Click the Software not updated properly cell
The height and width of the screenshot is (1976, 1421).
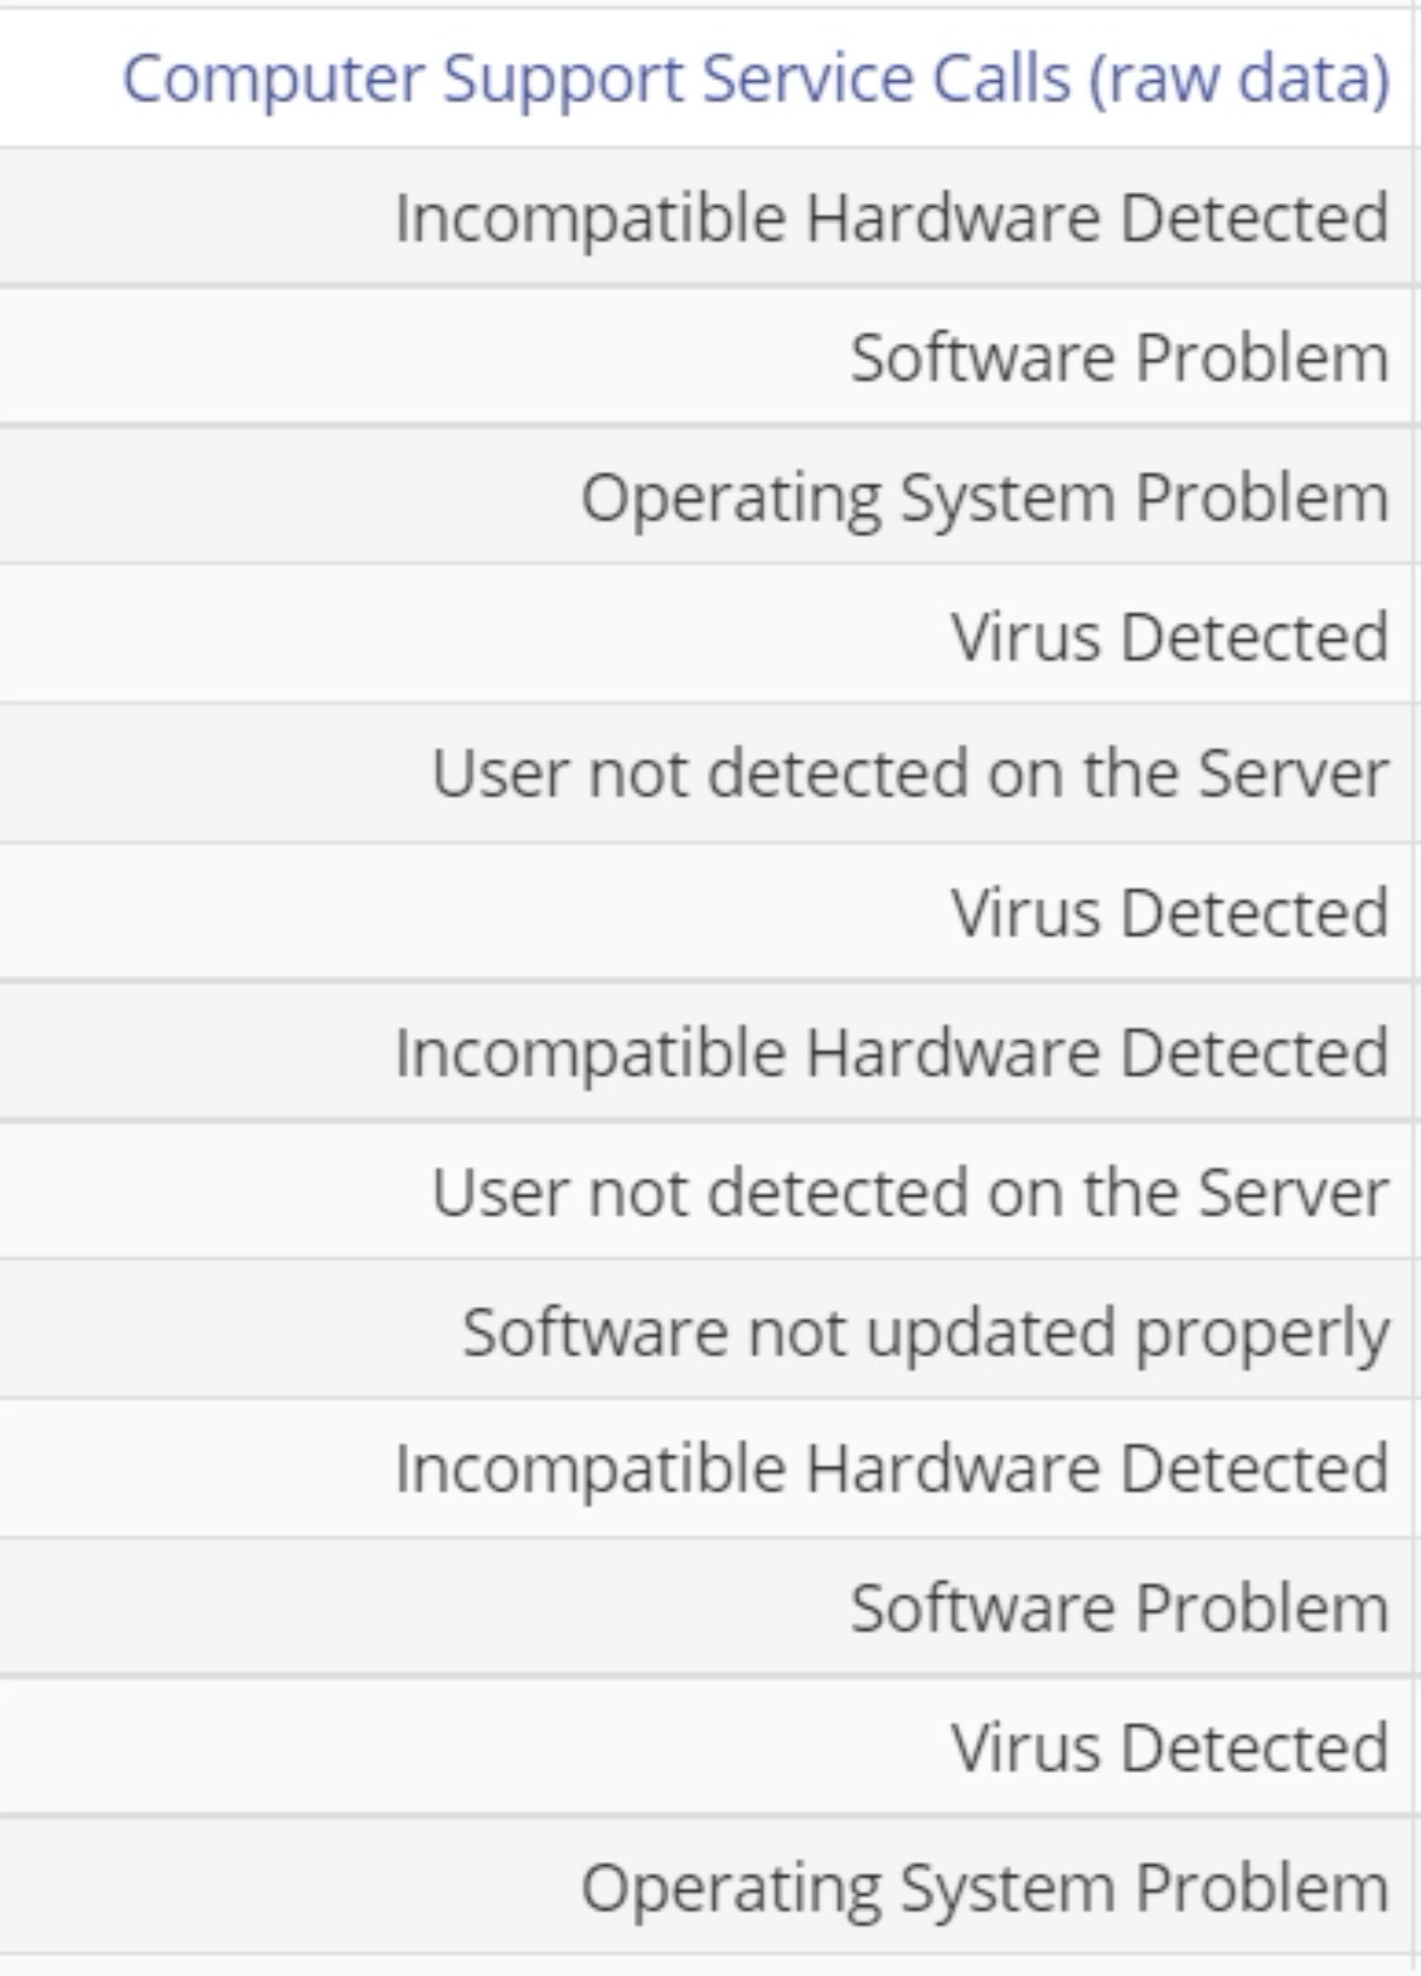click(x=705, y=1329)
